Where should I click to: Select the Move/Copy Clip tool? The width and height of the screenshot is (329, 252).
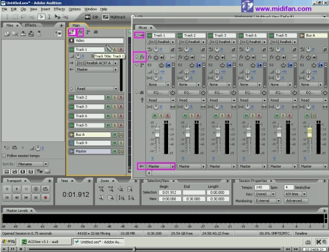(57, 17)
